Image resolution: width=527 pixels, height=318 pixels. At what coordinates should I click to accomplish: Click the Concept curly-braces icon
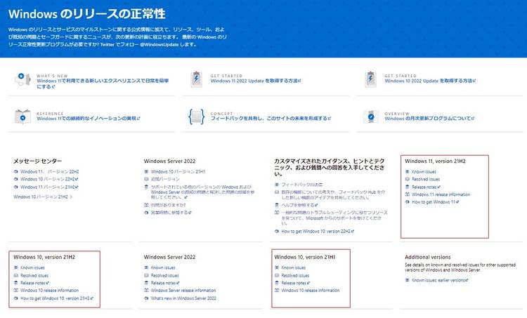tap(196, 117)
